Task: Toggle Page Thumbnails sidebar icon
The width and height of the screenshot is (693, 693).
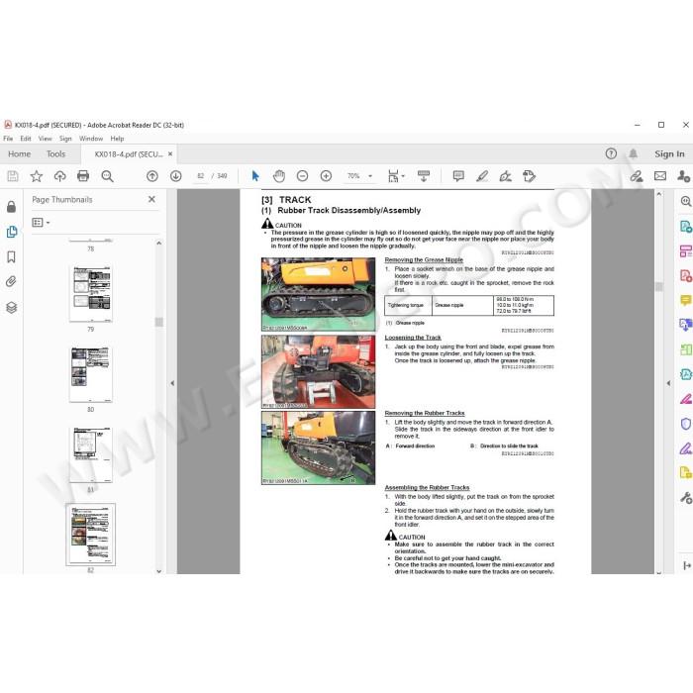Action: [12, 232]
